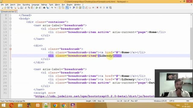Cut selection with the scissors icon
The width and height of the screenshot is (193, 108).
tap(26, 7)
